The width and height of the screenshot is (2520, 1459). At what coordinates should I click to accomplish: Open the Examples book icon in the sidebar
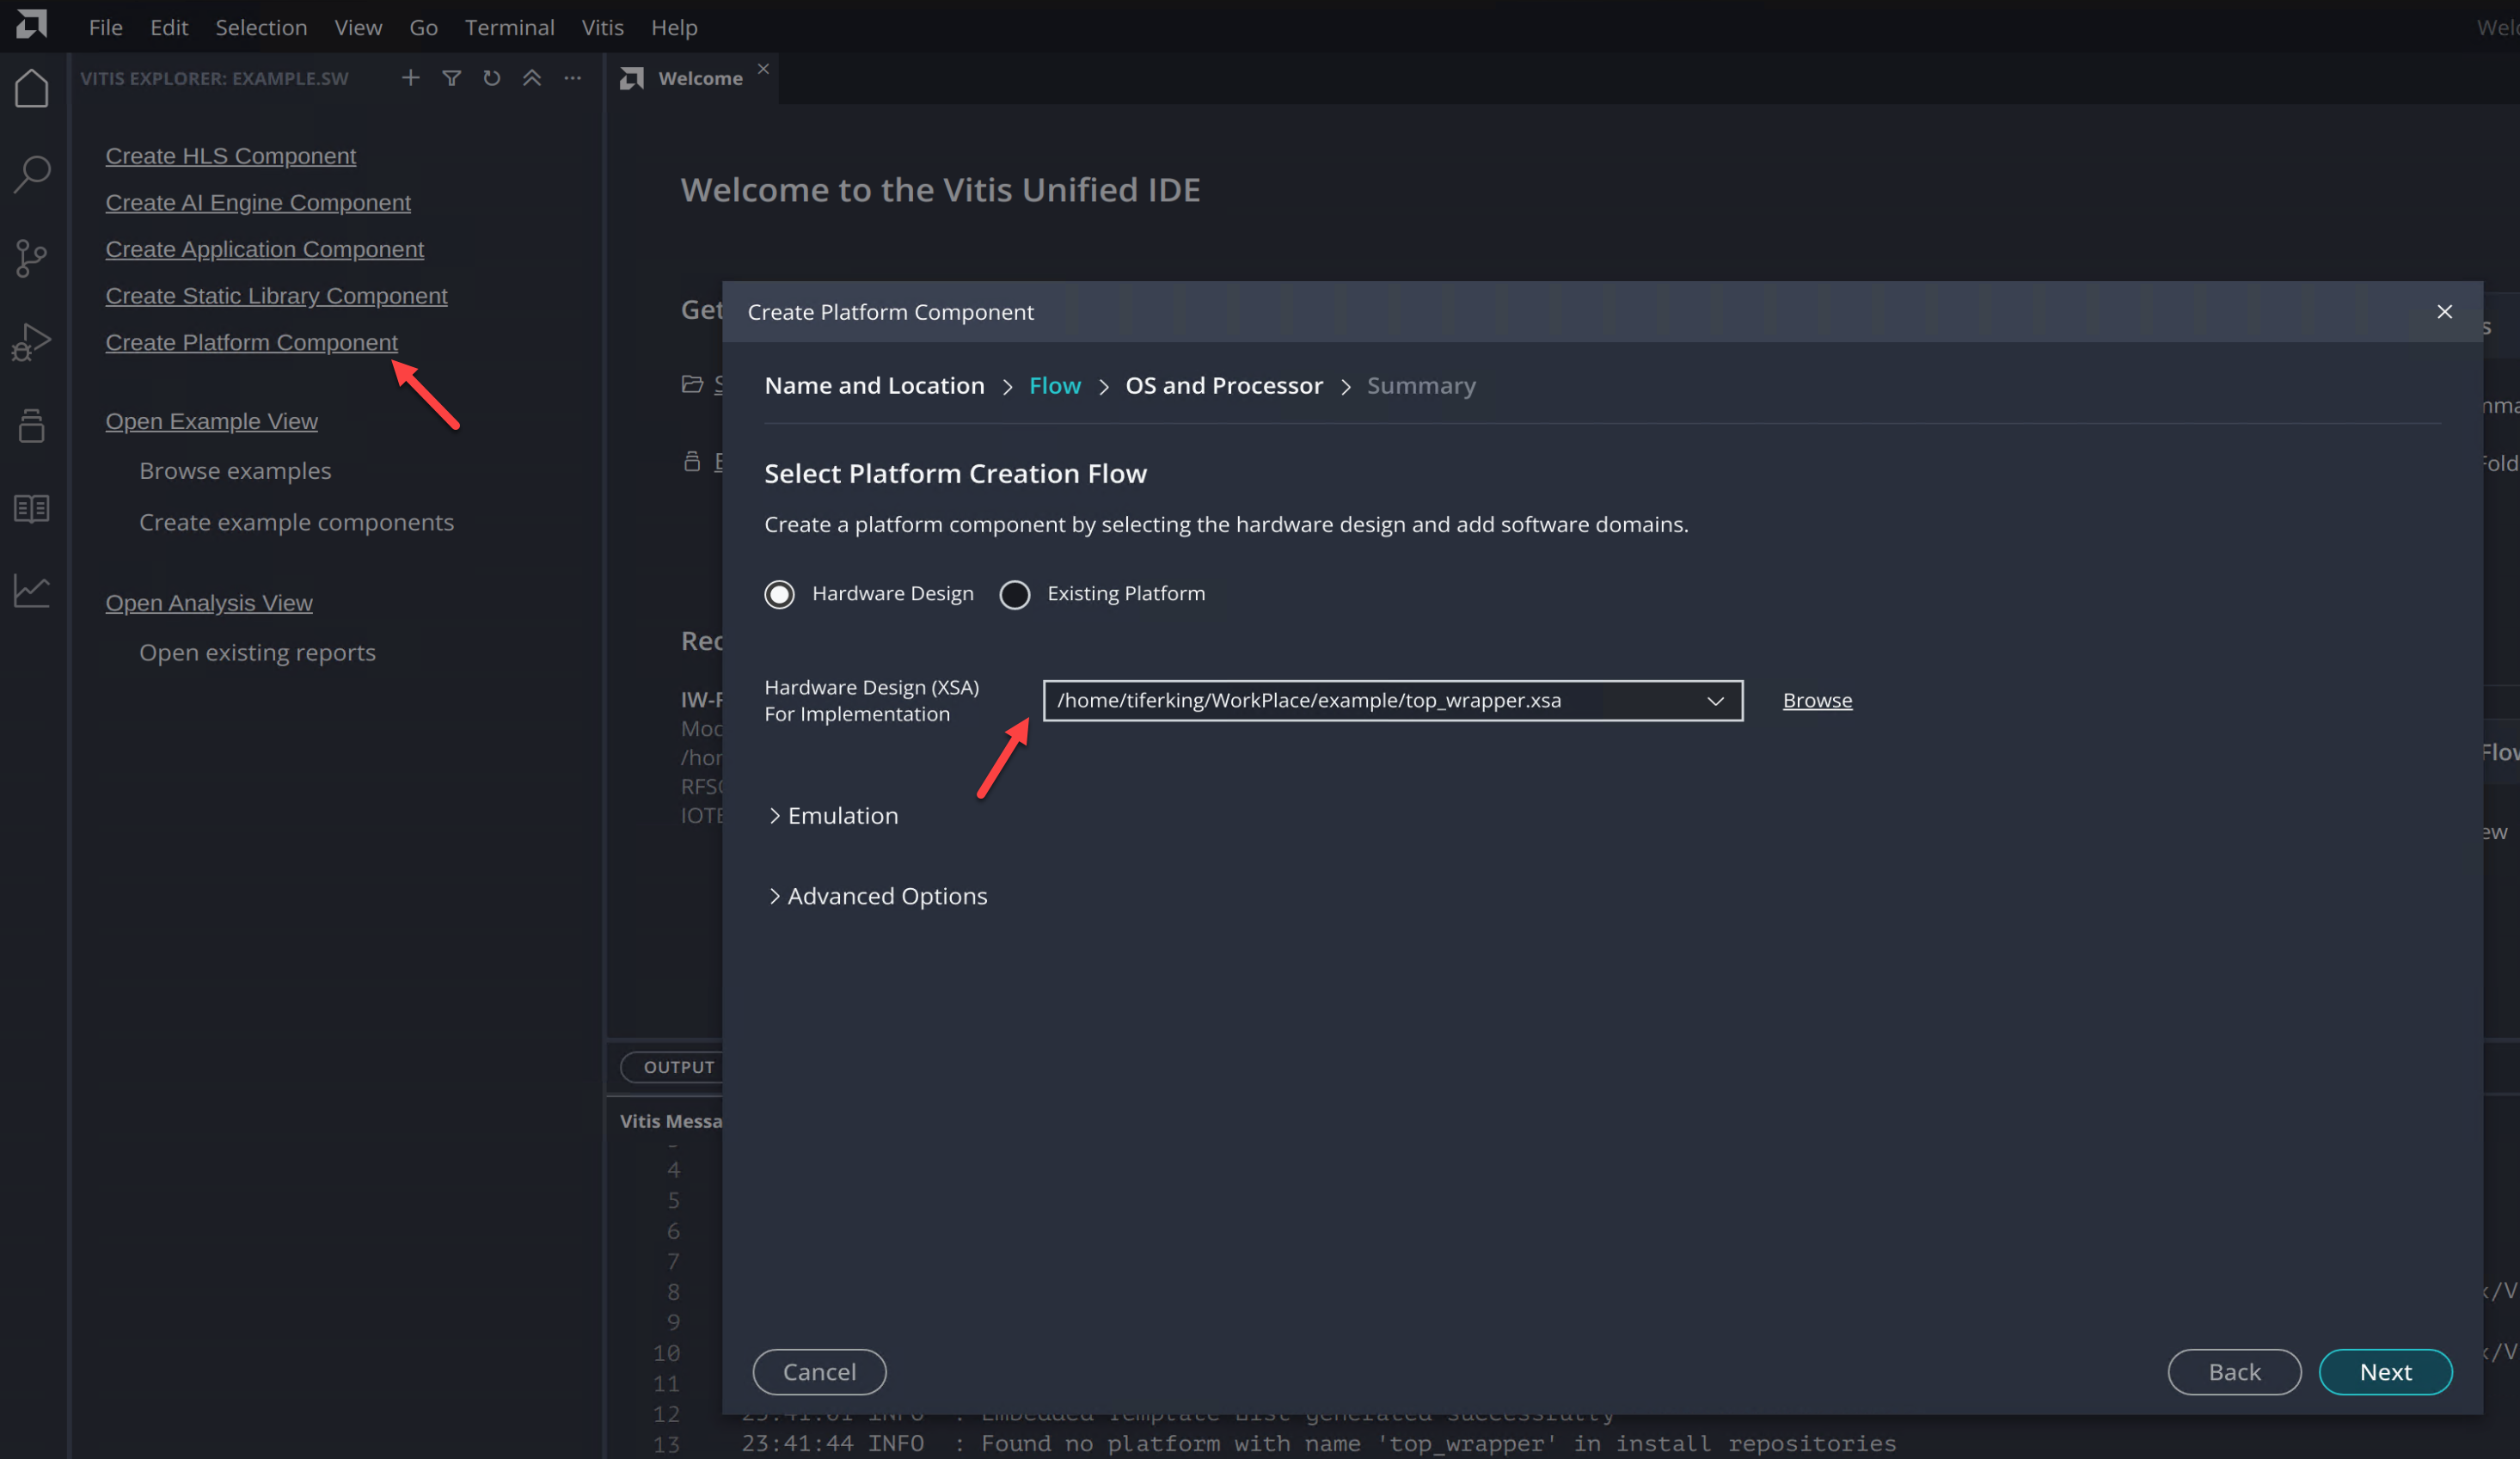32,508
